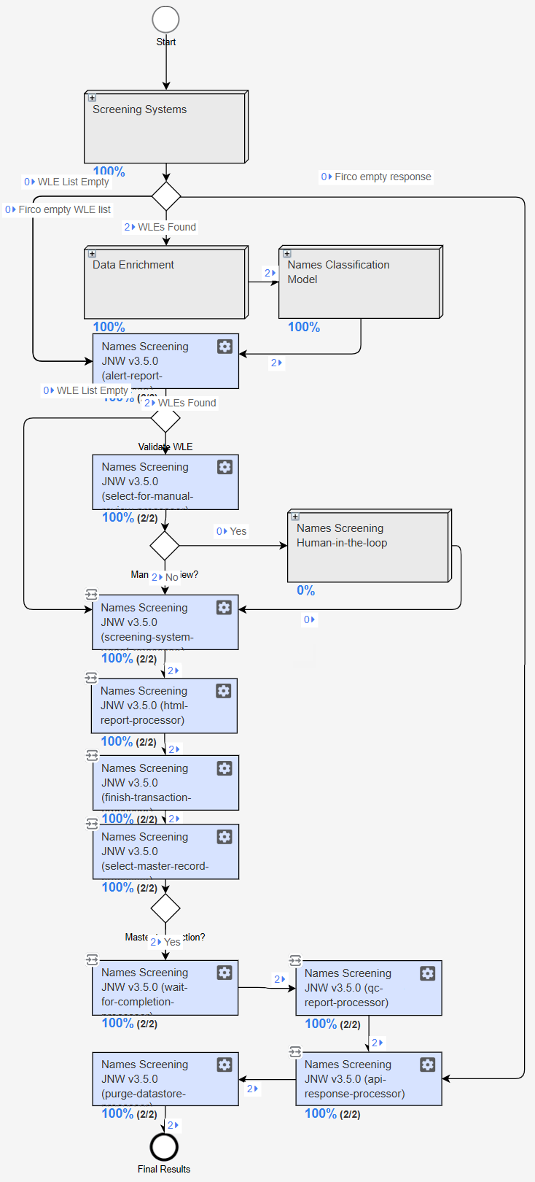The image size is (535, 1182).
Task: Click loop marker on finish-transaction node
Action: click(92, 755)
